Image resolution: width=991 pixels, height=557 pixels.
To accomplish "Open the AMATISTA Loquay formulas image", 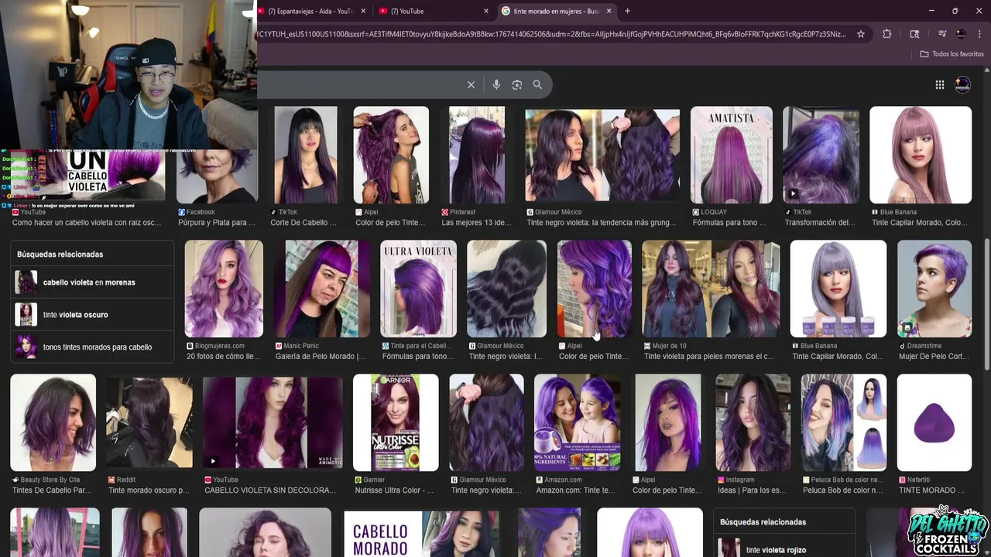I will 731,155.
